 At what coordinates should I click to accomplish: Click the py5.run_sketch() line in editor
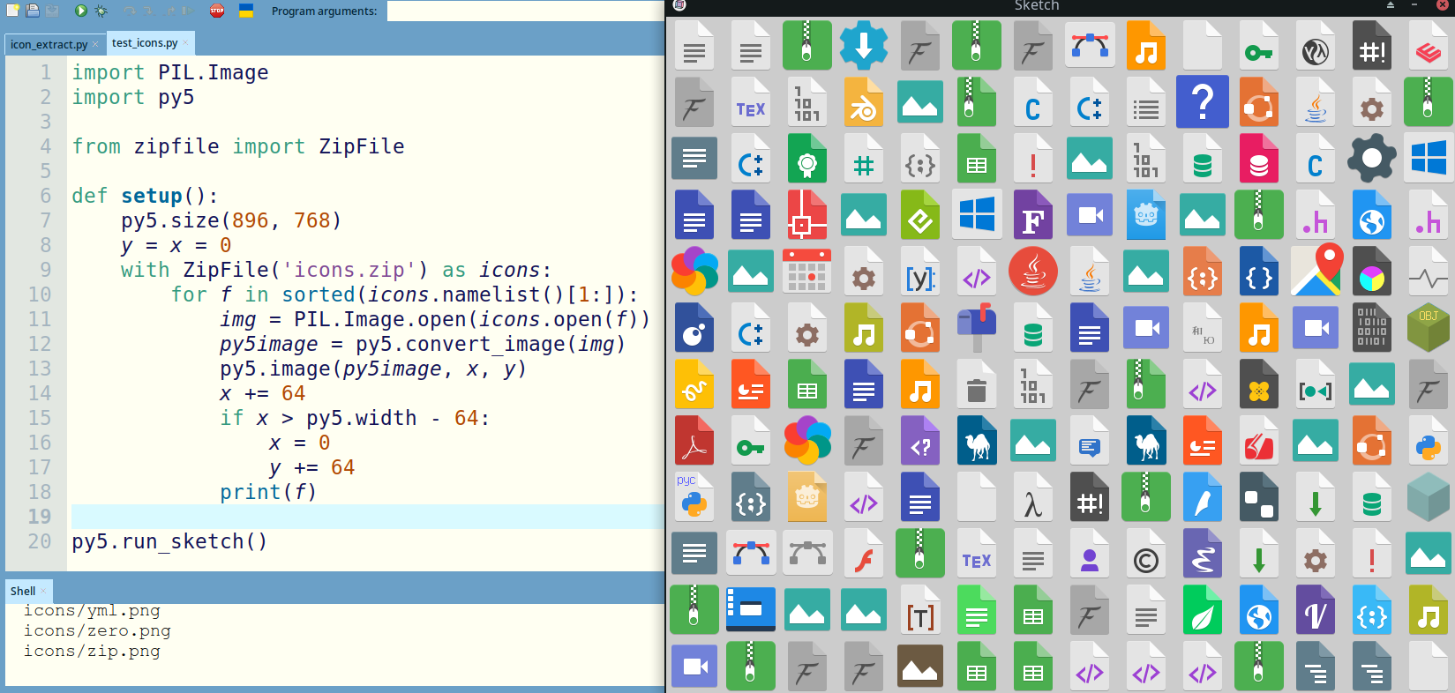click(x=169, y=541)
